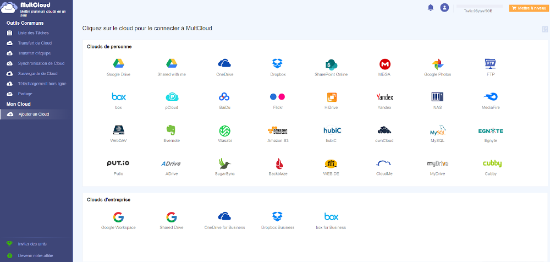Open notifications bell
The image size is (550, 262).
pos(431,7)
